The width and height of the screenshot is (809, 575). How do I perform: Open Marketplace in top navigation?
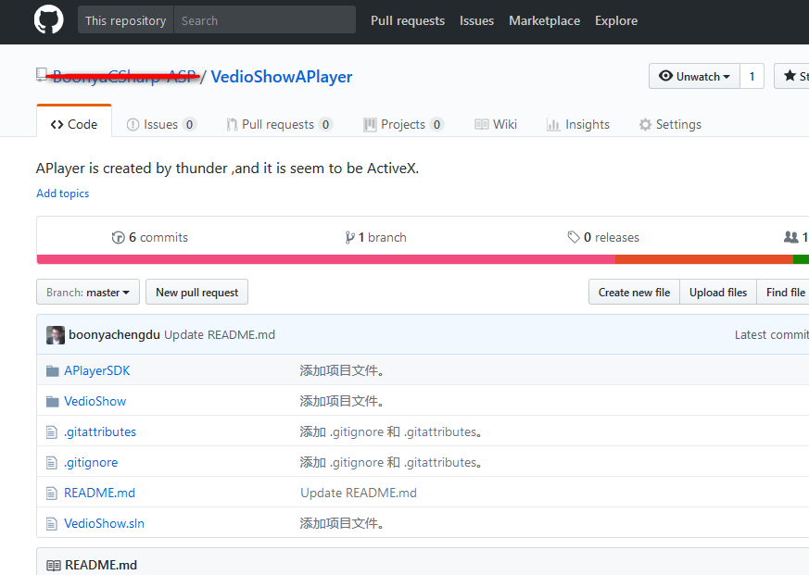click(x=544, y=20)
